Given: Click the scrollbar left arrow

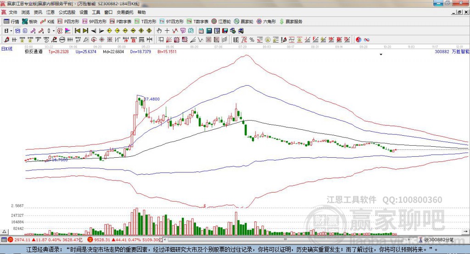Looking at the screenshot, I should pos(165,240).
